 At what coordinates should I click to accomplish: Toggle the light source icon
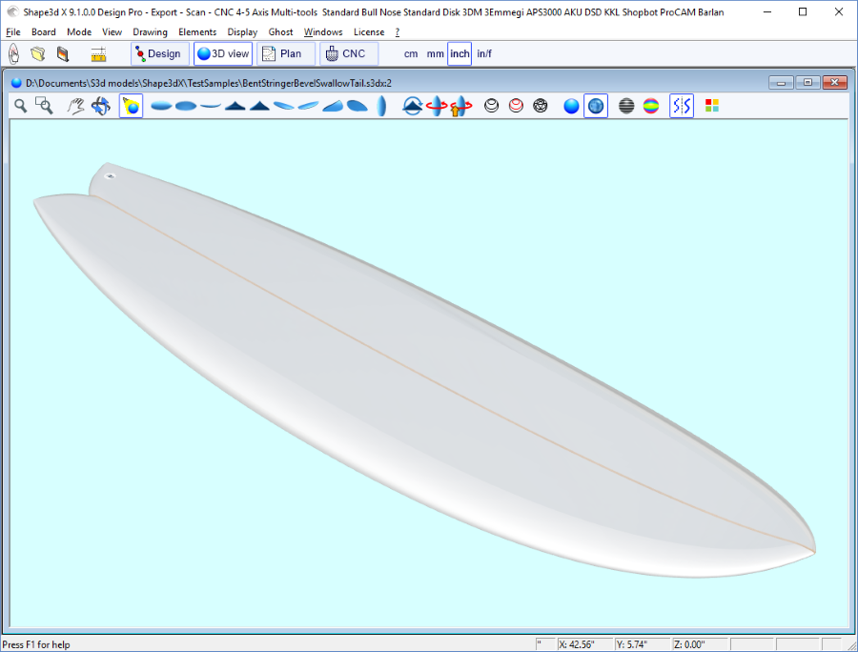(x=131, y=106)
